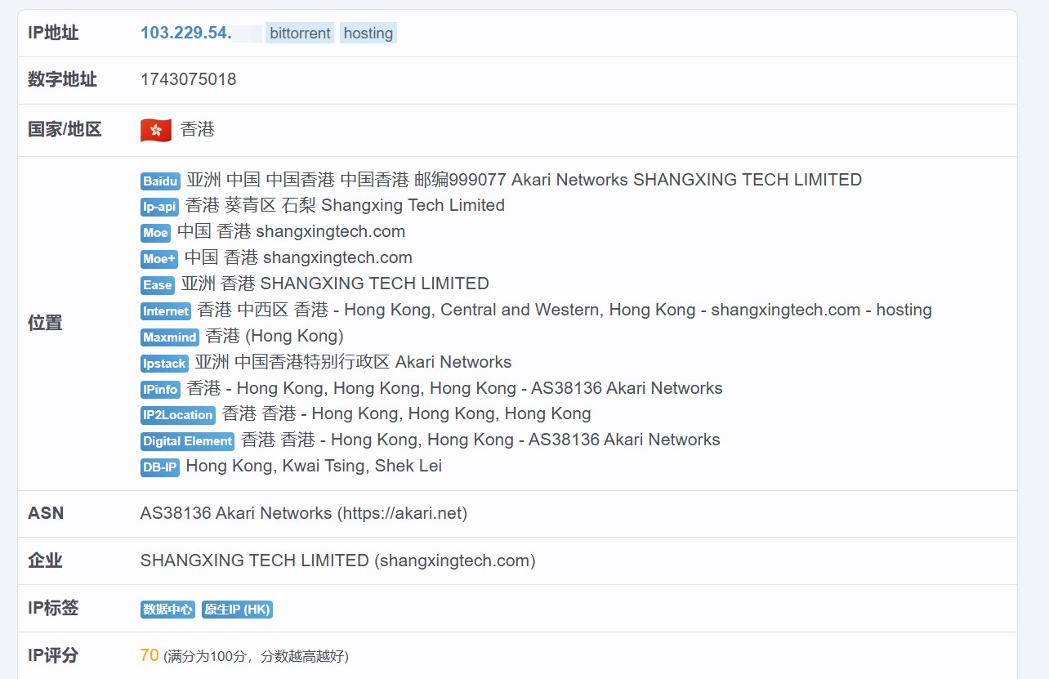Image resolution: width=1049 pixels, height=679 pixels.
Task: Click the Ease source badge
Action: click(158, 285)
